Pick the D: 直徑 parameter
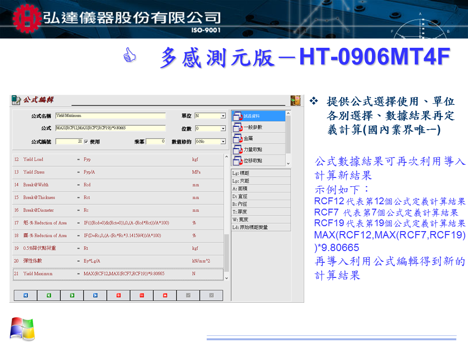The height and width of the screenshot is (351, 468). tap(261, 196)
